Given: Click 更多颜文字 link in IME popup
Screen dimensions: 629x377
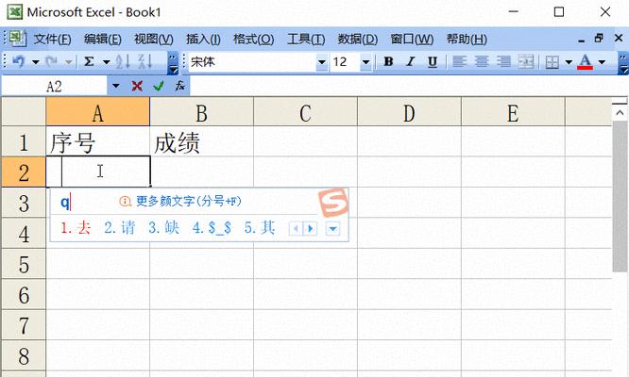Looking at the screenshot, I should pyautogui.click(x=189, y=201).
